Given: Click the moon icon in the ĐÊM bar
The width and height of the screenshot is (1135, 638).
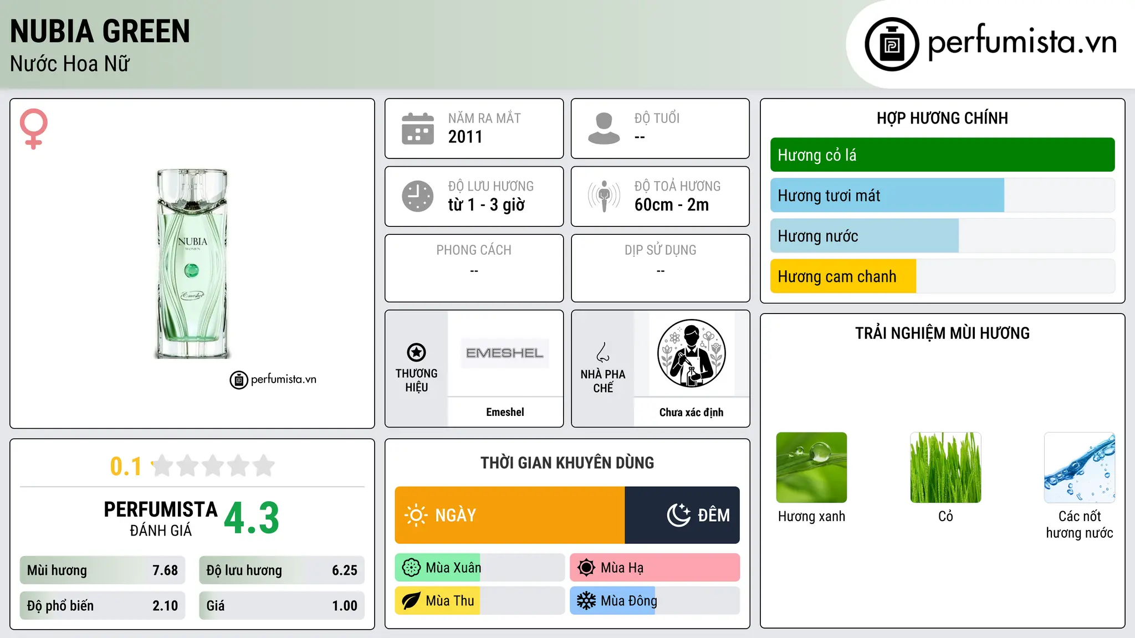Looking at the screenshot, I should [679, 515].
